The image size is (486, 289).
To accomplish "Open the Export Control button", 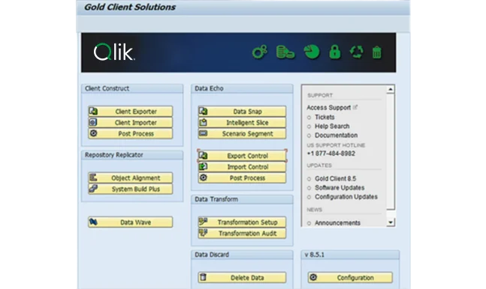I will pos(242,156).
